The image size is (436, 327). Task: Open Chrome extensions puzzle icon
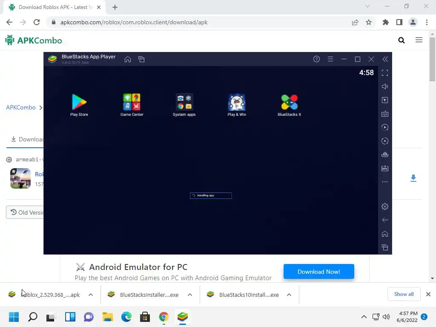coord(385,22)
